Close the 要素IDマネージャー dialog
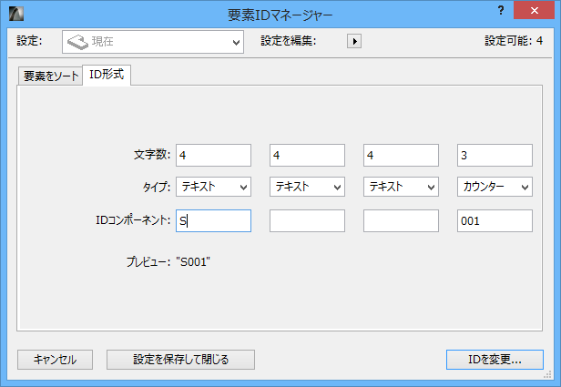The height and width of the screenshot is (387, 561). pos(535,10)
